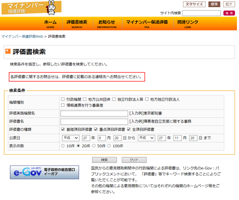Click the クリア button
This screenshot has height=200, width=239.
point(134,160)
